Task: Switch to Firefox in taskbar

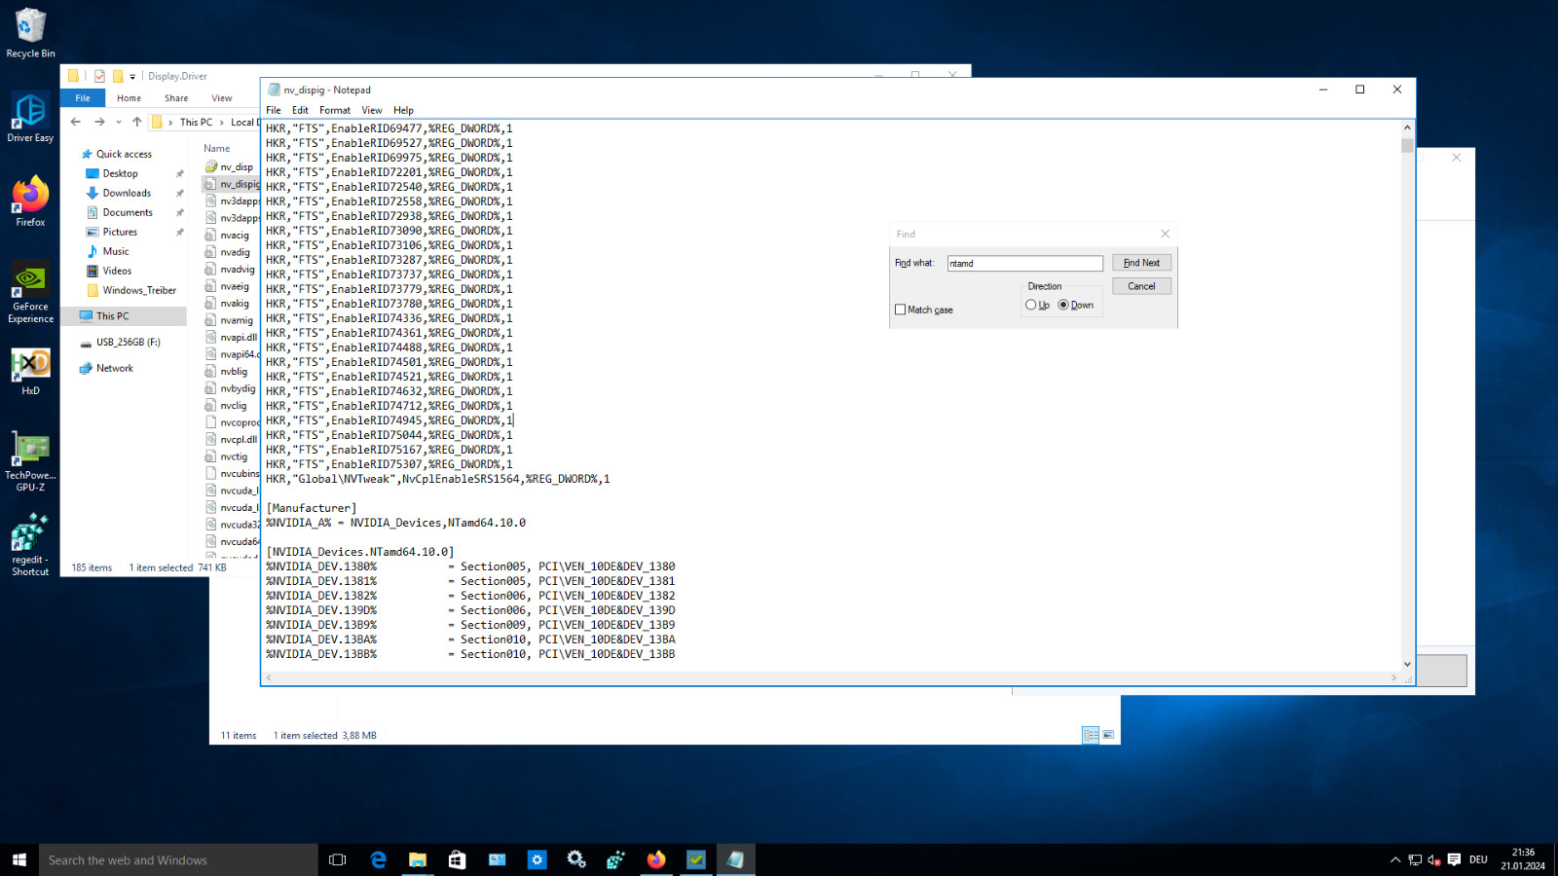Action: tap(656, 859)
